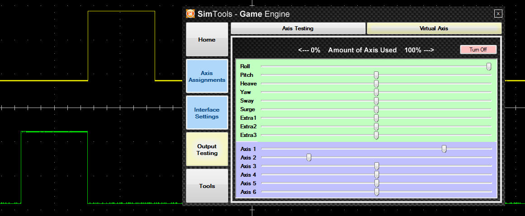Click the Yaw slider handle
The width and height of the screenshot is (525, 216).
tap(376, 92)
